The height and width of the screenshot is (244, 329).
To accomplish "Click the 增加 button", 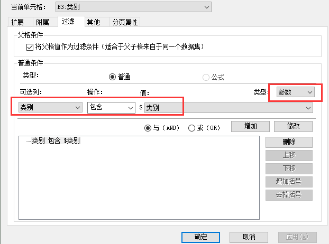I will 250,127.
